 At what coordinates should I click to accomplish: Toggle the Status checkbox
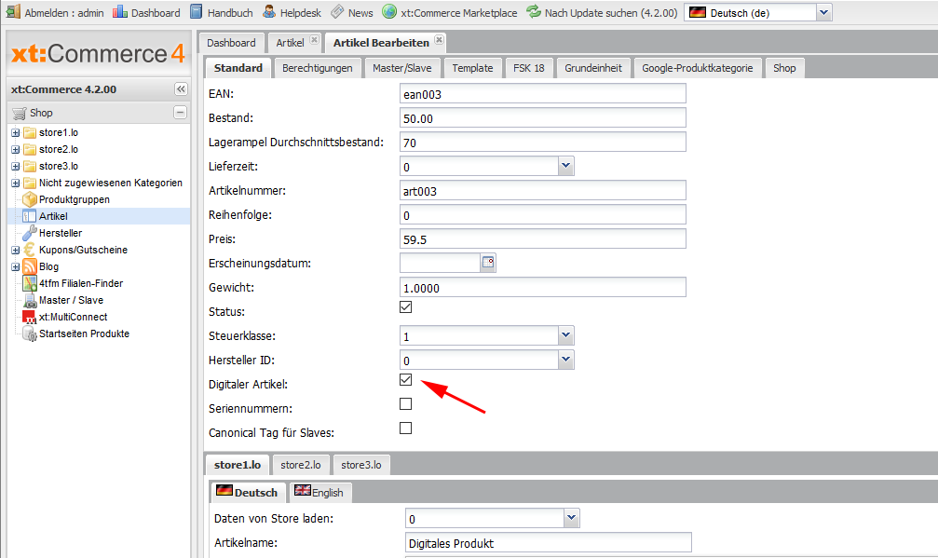pos(405,306)
